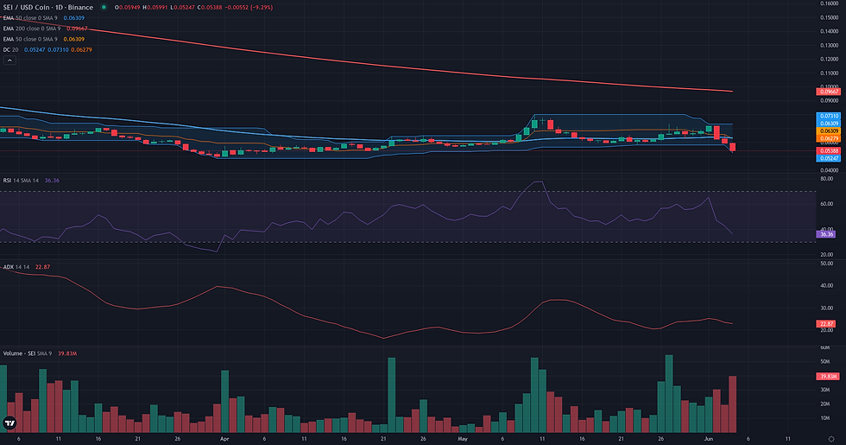Viewport: 846px width, 445px height.
Task: Open TradingView logo in bottom-left corner
Action: pos(9,423)
